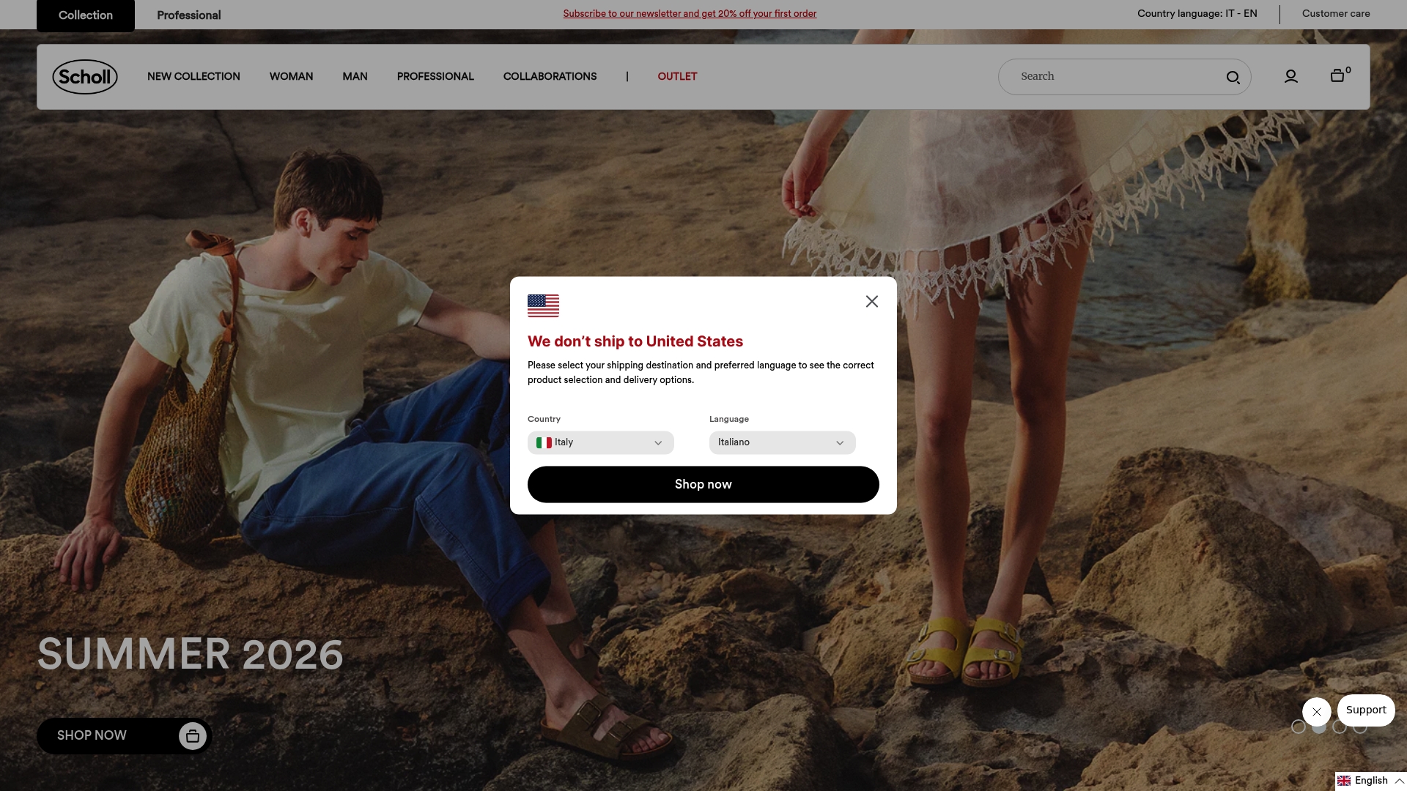Open the OUTLET menu item
Screen dimensions: 1407x791
(x=677, y=77)
